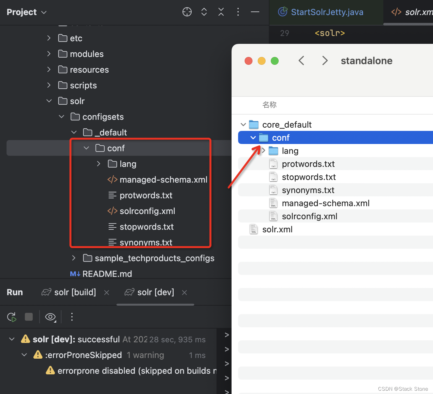Click the solrconfig.xml XML file icon

[x=113, y=211]
